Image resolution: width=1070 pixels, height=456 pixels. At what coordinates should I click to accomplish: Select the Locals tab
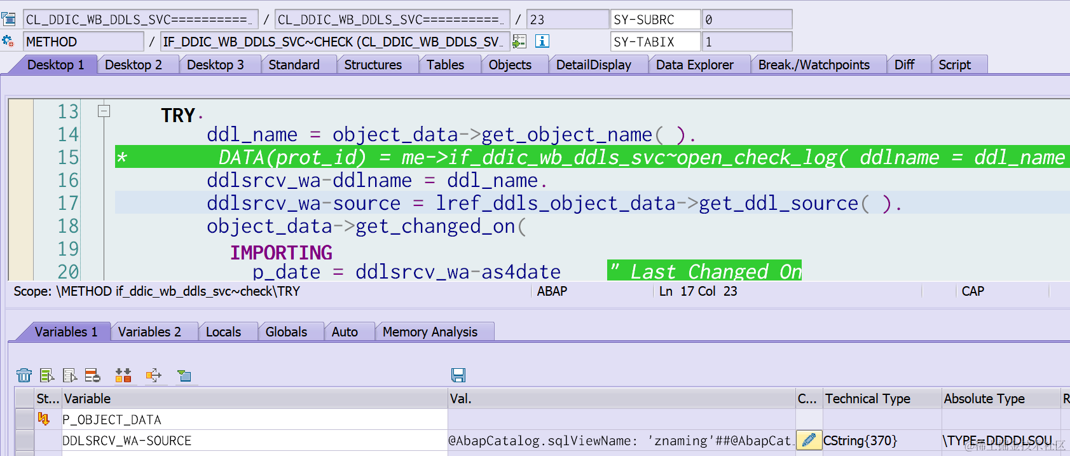[224, 332]
